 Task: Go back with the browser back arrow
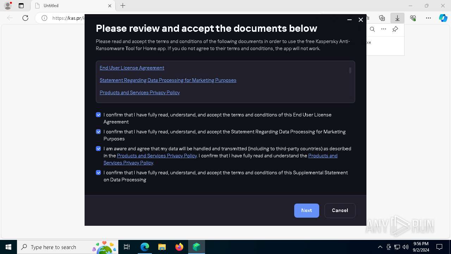click(x=10, y=18)
